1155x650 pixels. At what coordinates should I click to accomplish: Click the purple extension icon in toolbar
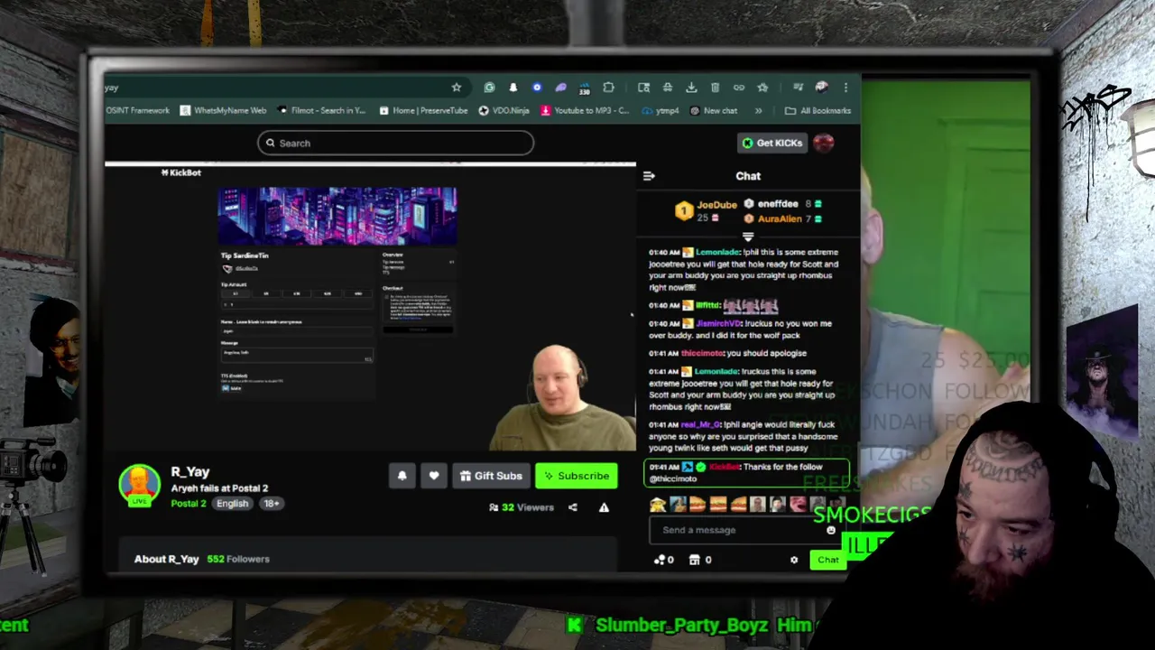click(x=560, y=88)
